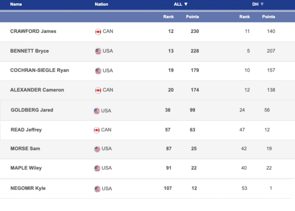Open CRAWFORD James athlete profile

[x=33, y=31]
